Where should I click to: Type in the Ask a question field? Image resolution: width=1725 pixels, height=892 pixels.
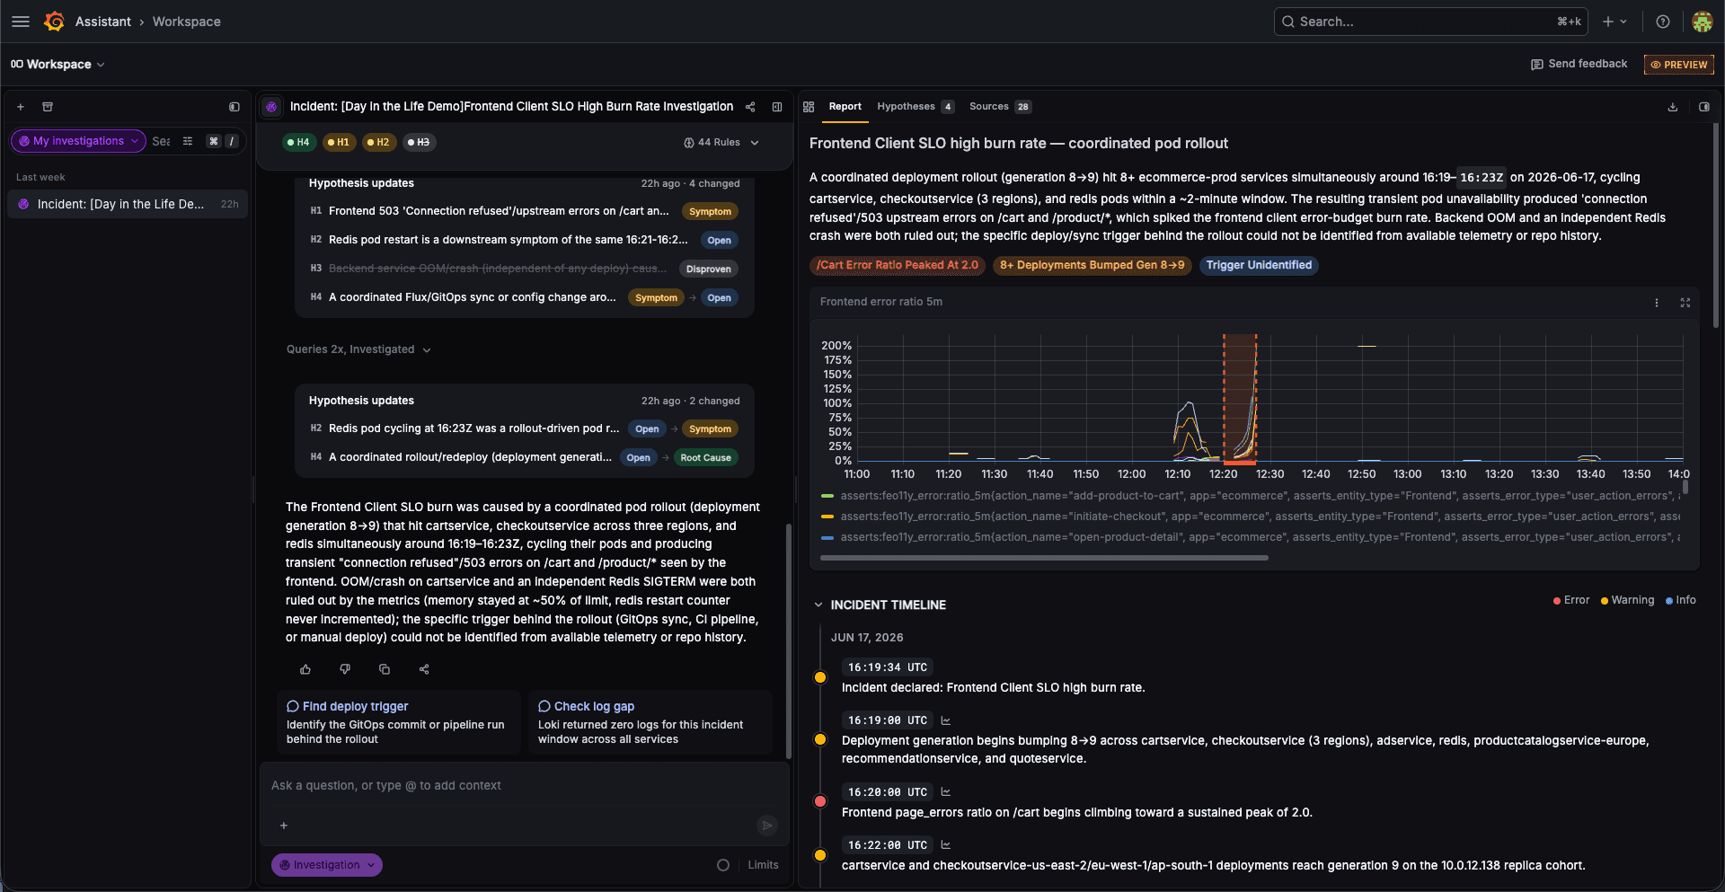(x=525, y=786)
